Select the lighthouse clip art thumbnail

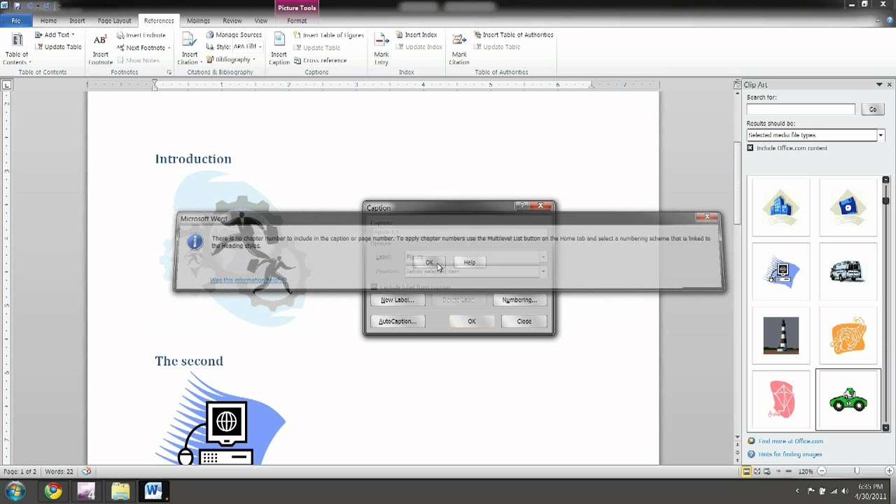(x=780, y=335)
